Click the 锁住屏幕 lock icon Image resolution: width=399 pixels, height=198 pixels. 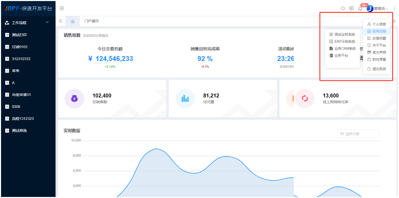(369, 60)
